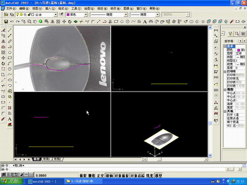This screenshot has width=247, height=185.
Task: Toggle 正交 (Ortho) in status bar
Action: 100,176
